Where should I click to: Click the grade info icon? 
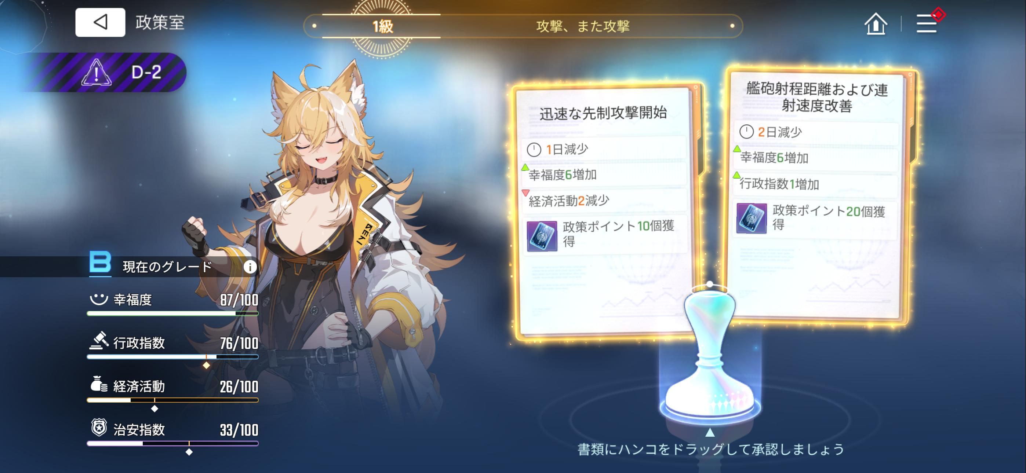[250, 267]
